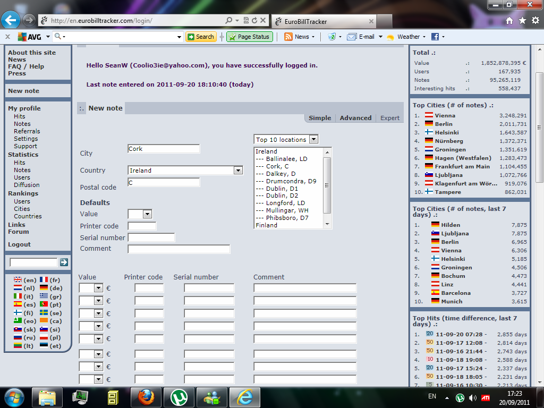
Task: Click the AVG Search button
Action: [201, 37]
